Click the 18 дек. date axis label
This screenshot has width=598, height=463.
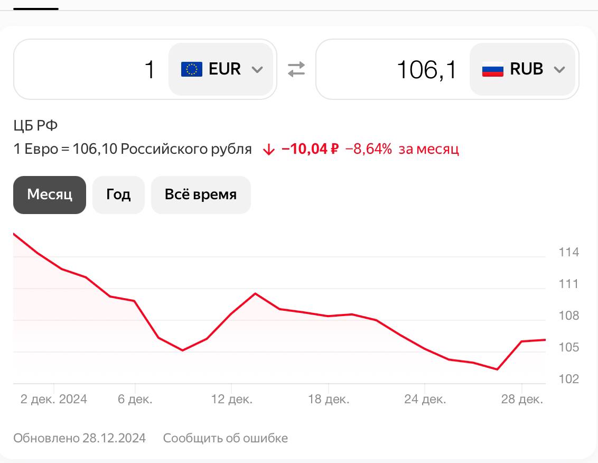point(328,400)
